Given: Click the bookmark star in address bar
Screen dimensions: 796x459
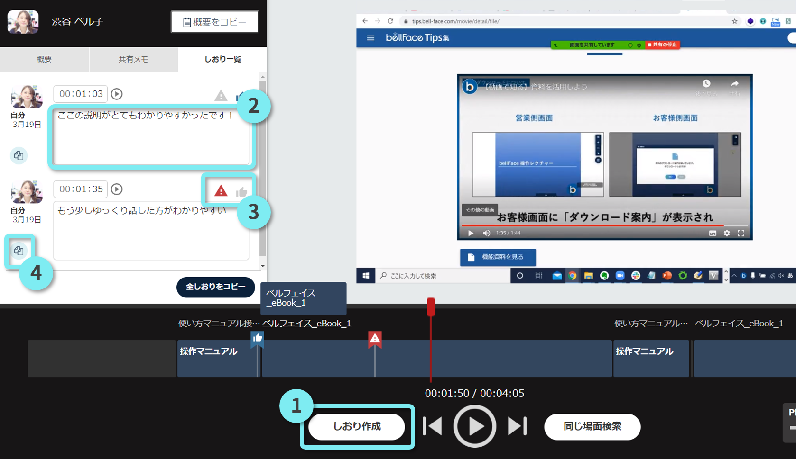Looking at the screenshot, I should [735, 21].
